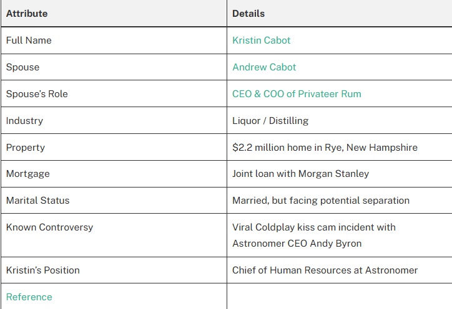The image size is (452, 309).
Task: Select the Attribute column header
Action: (27, 14)
